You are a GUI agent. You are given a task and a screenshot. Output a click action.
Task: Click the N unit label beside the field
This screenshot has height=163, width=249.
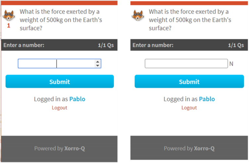pyautogui.click(x=231, y=64)
